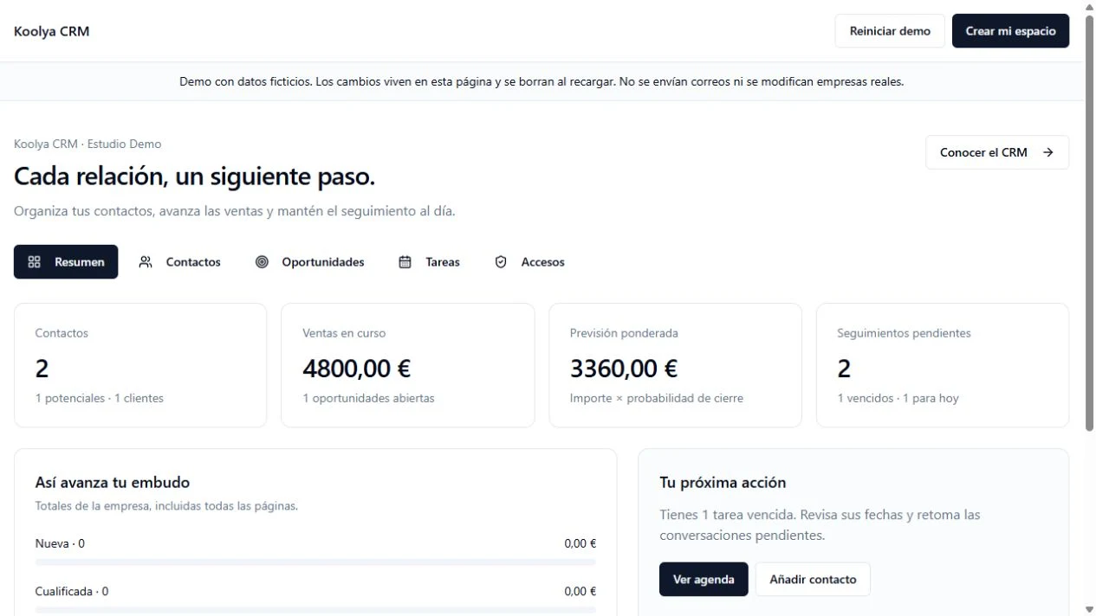Click the demo data notice banner
Screen dimensions: 1096x616
[x=542, y=82]
